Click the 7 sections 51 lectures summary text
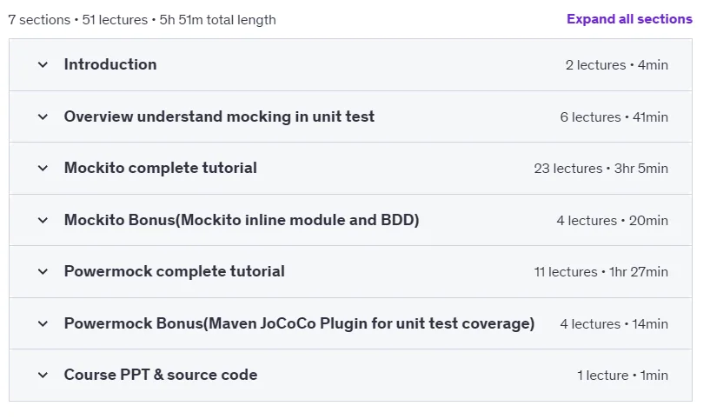Viewport: 710px width, 419px height. 143,20
